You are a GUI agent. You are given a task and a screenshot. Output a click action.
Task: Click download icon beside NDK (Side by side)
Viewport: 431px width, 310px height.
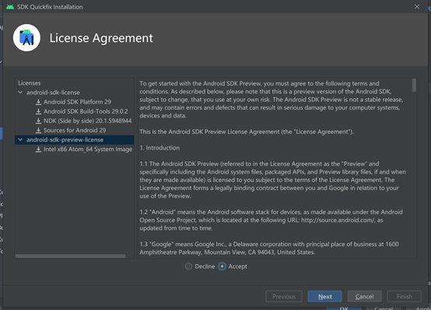(x=38, y=121)
